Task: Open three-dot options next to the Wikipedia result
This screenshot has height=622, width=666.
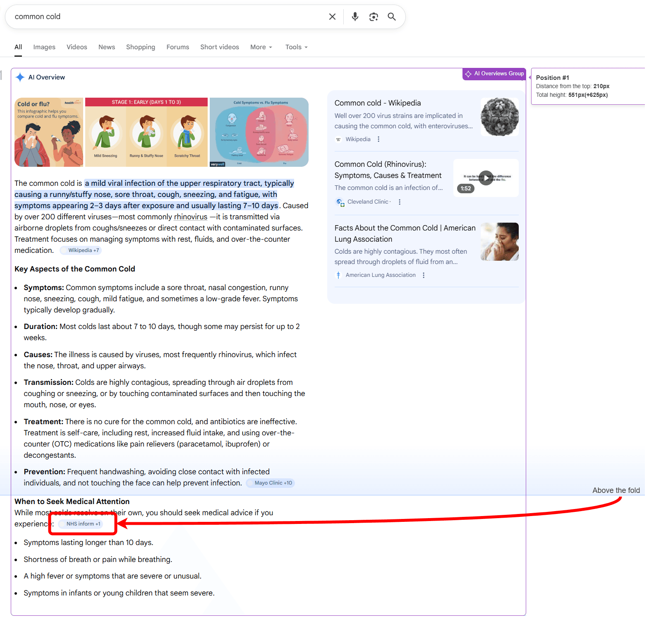Action: click(379, 139)
